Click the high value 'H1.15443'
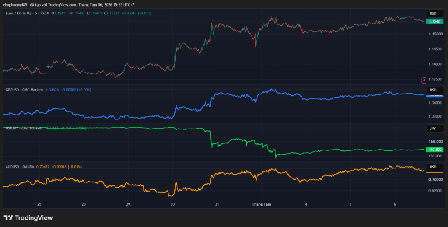 point(77,13)
